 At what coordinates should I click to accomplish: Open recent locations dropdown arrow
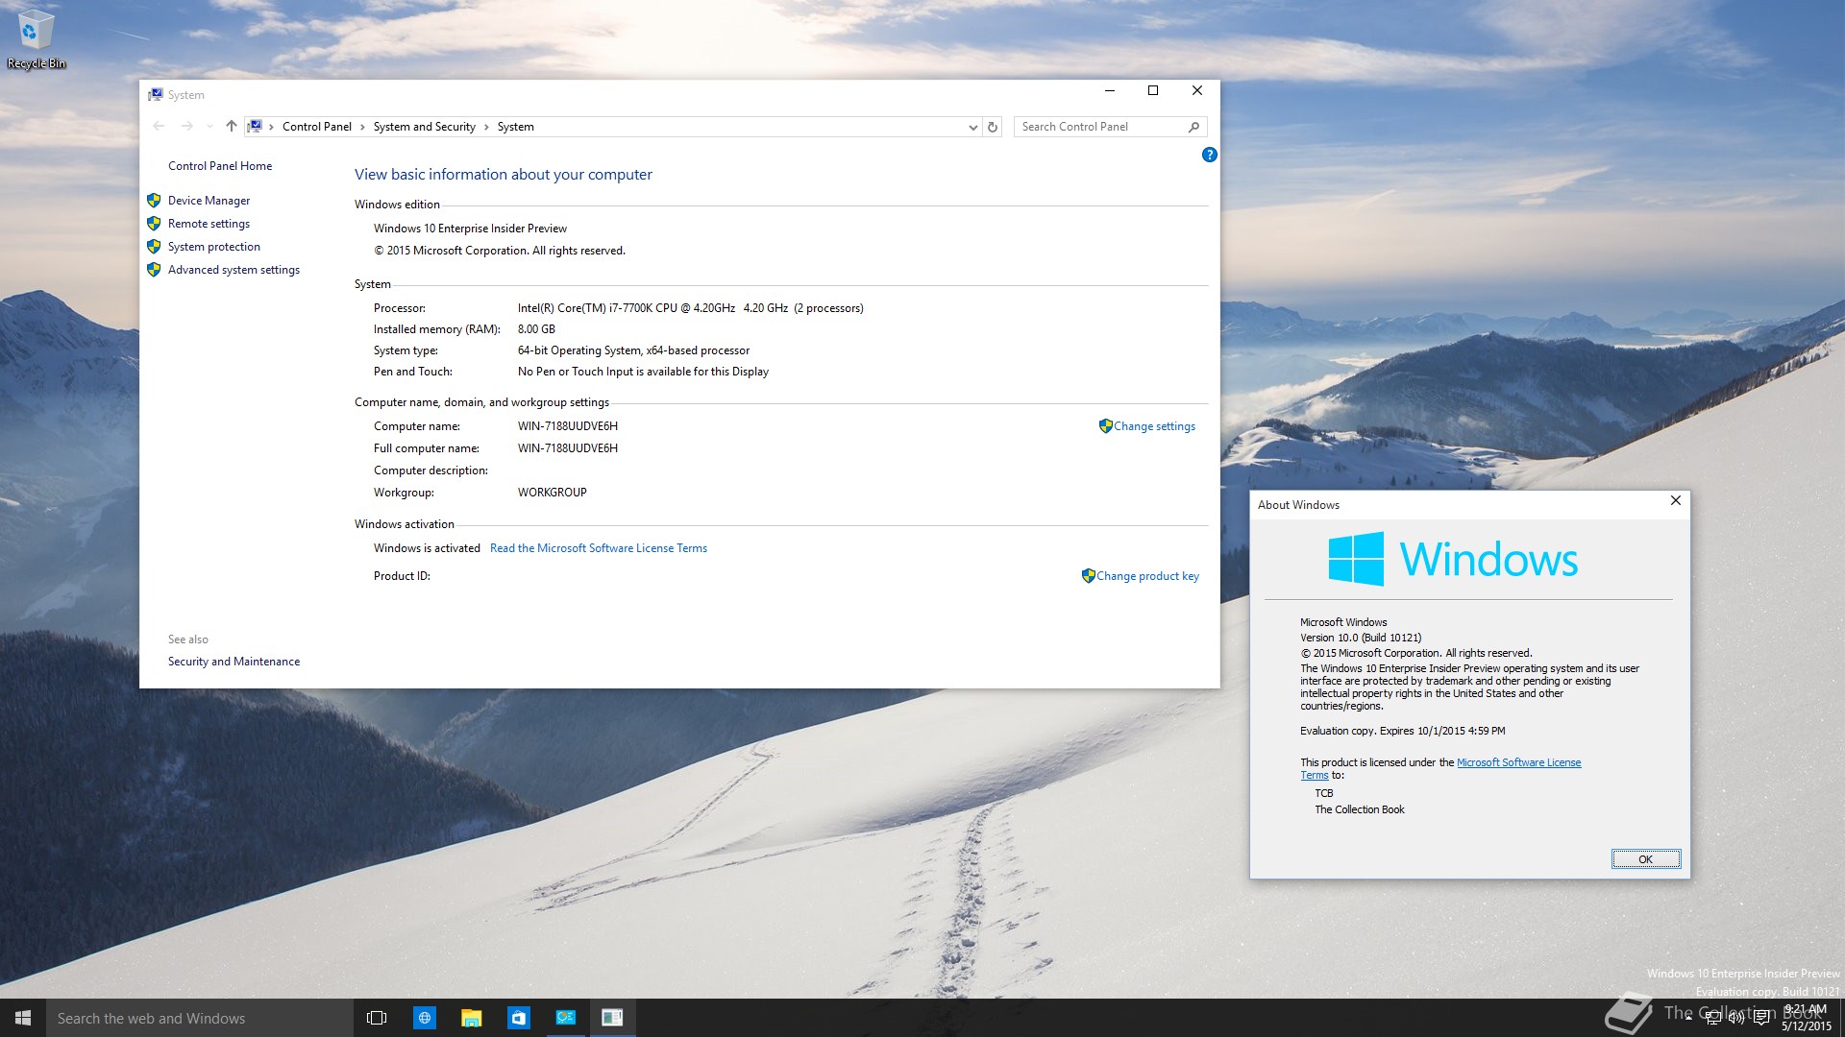(209, 126)
